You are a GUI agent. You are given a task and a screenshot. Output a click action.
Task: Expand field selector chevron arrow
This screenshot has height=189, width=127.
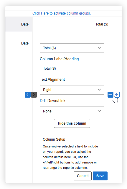tap(99, 48)
